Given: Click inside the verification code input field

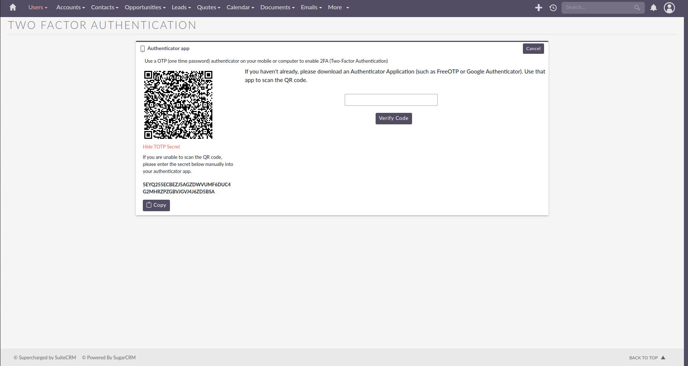Looking at the screenshot, I should [x=391, y=99].
